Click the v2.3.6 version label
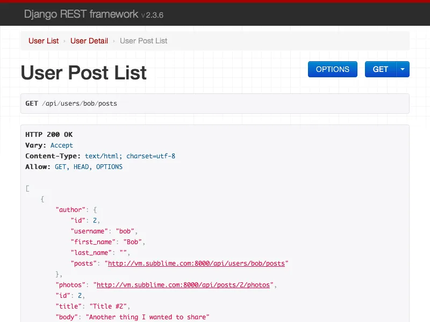Screen dimensions: 430x322 153,16
